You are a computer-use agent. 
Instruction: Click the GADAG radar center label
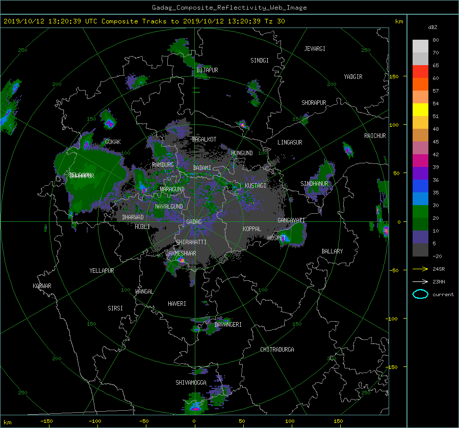pyautogui.click(x=194, y=222)
